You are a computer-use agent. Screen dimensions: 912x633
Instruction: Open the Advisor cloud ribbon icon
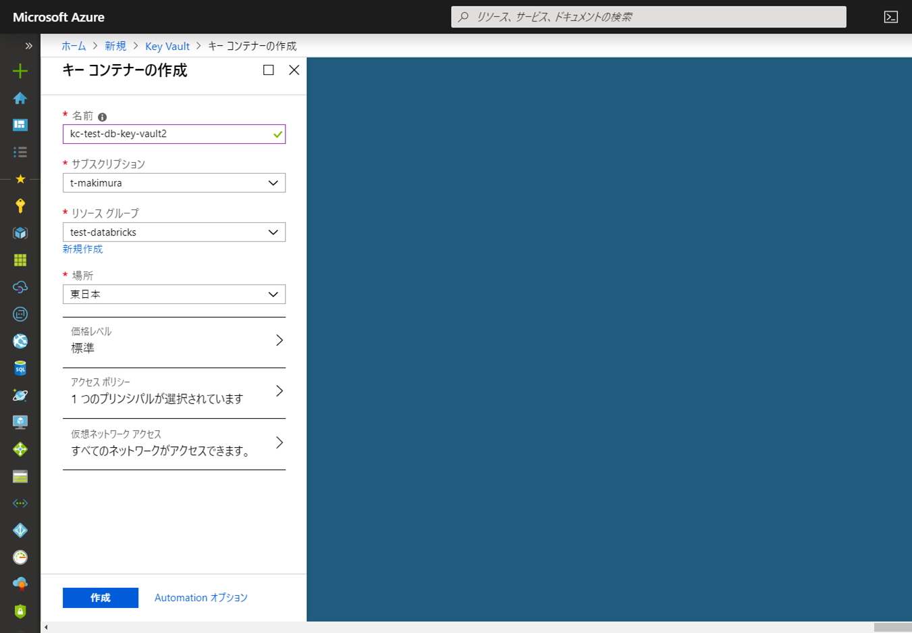20,584
